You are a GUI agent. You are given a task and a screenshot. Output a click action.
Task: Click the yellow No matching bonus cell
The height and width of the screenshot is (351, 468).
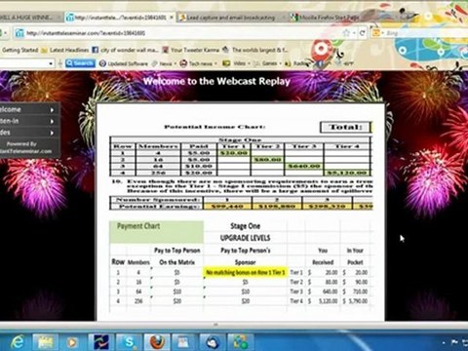246,272
